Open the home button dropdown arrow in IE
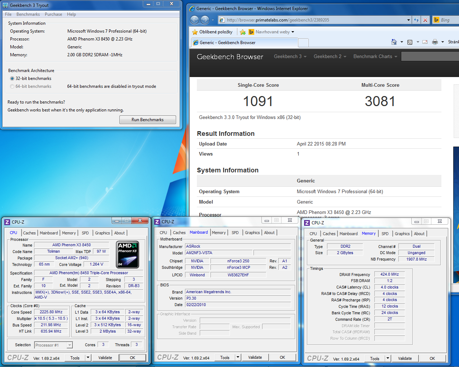 (402, 42)
